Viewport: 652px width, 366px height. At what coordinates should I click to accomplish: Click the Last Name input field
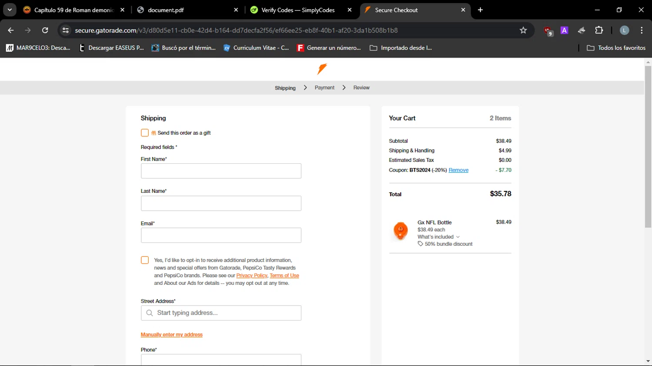coord(221,203)
